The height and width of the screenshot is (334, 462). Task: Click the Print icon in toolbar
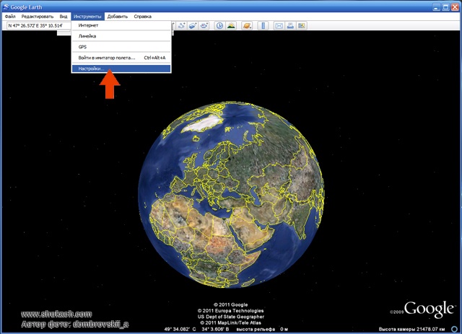(290, 26)
